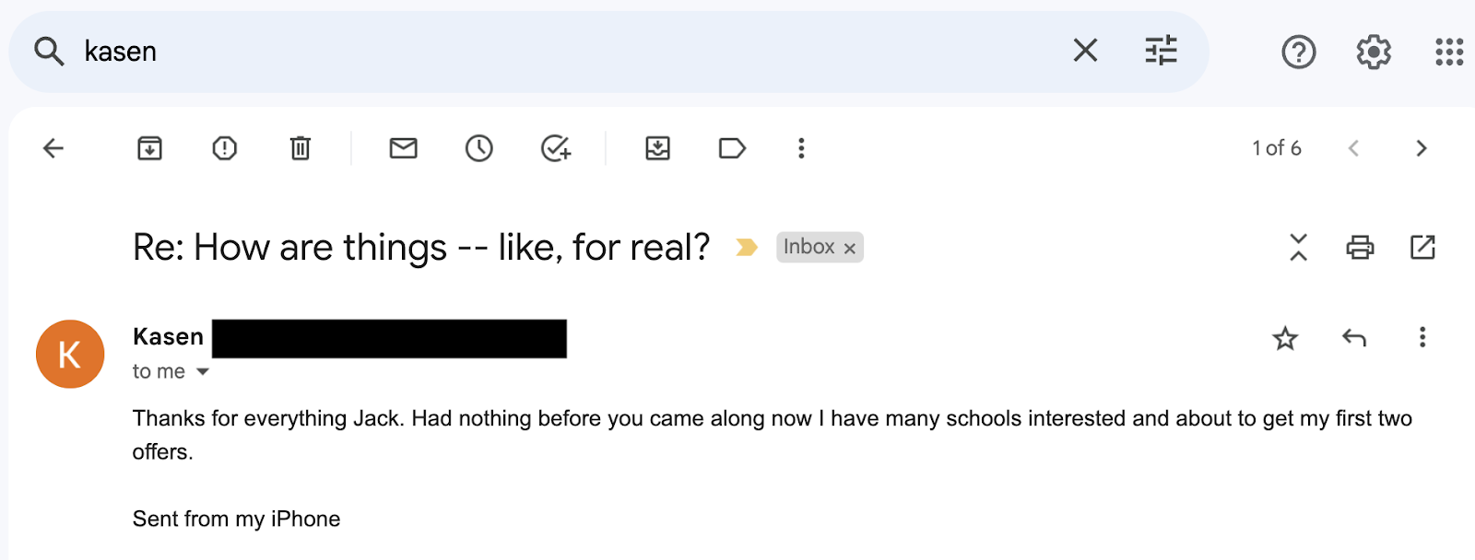The image size is (1475, 560).
Task: Delete the email with trash icon
Action: pos(300,148)
